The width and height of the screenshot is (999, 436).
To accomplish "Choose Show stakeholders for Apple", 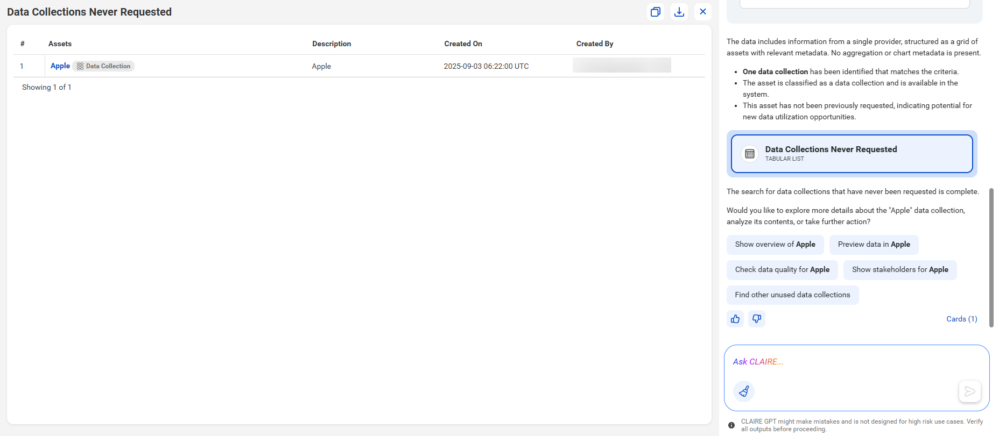I will pos(900,270).
